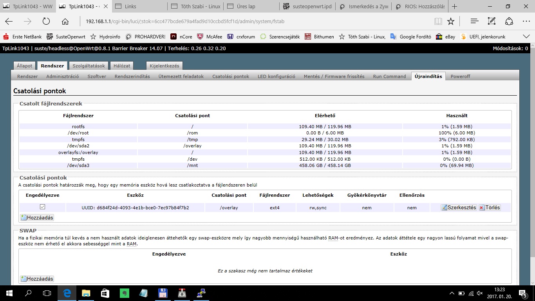Show hidden system tray icons
535x301 pixels.
pos(452,293)
